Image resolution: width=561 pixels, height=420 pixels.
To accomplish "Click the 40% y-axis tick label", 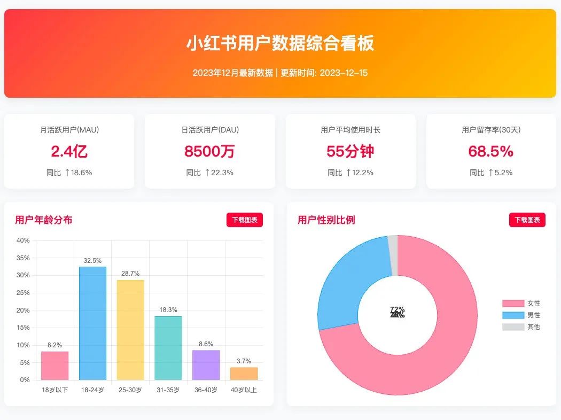I will click(23, 240).
